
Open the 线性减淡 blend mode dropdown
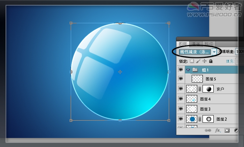tap(214, 52)
